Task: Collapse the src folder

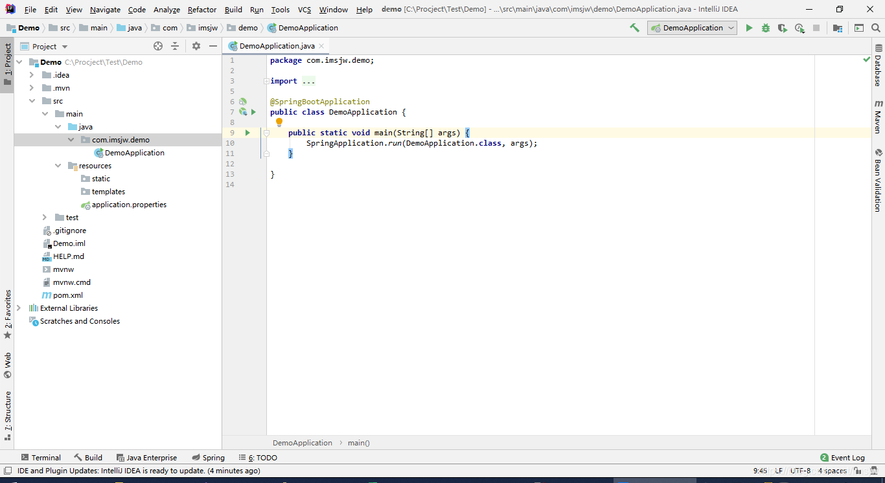Action: tap(32, 101)
